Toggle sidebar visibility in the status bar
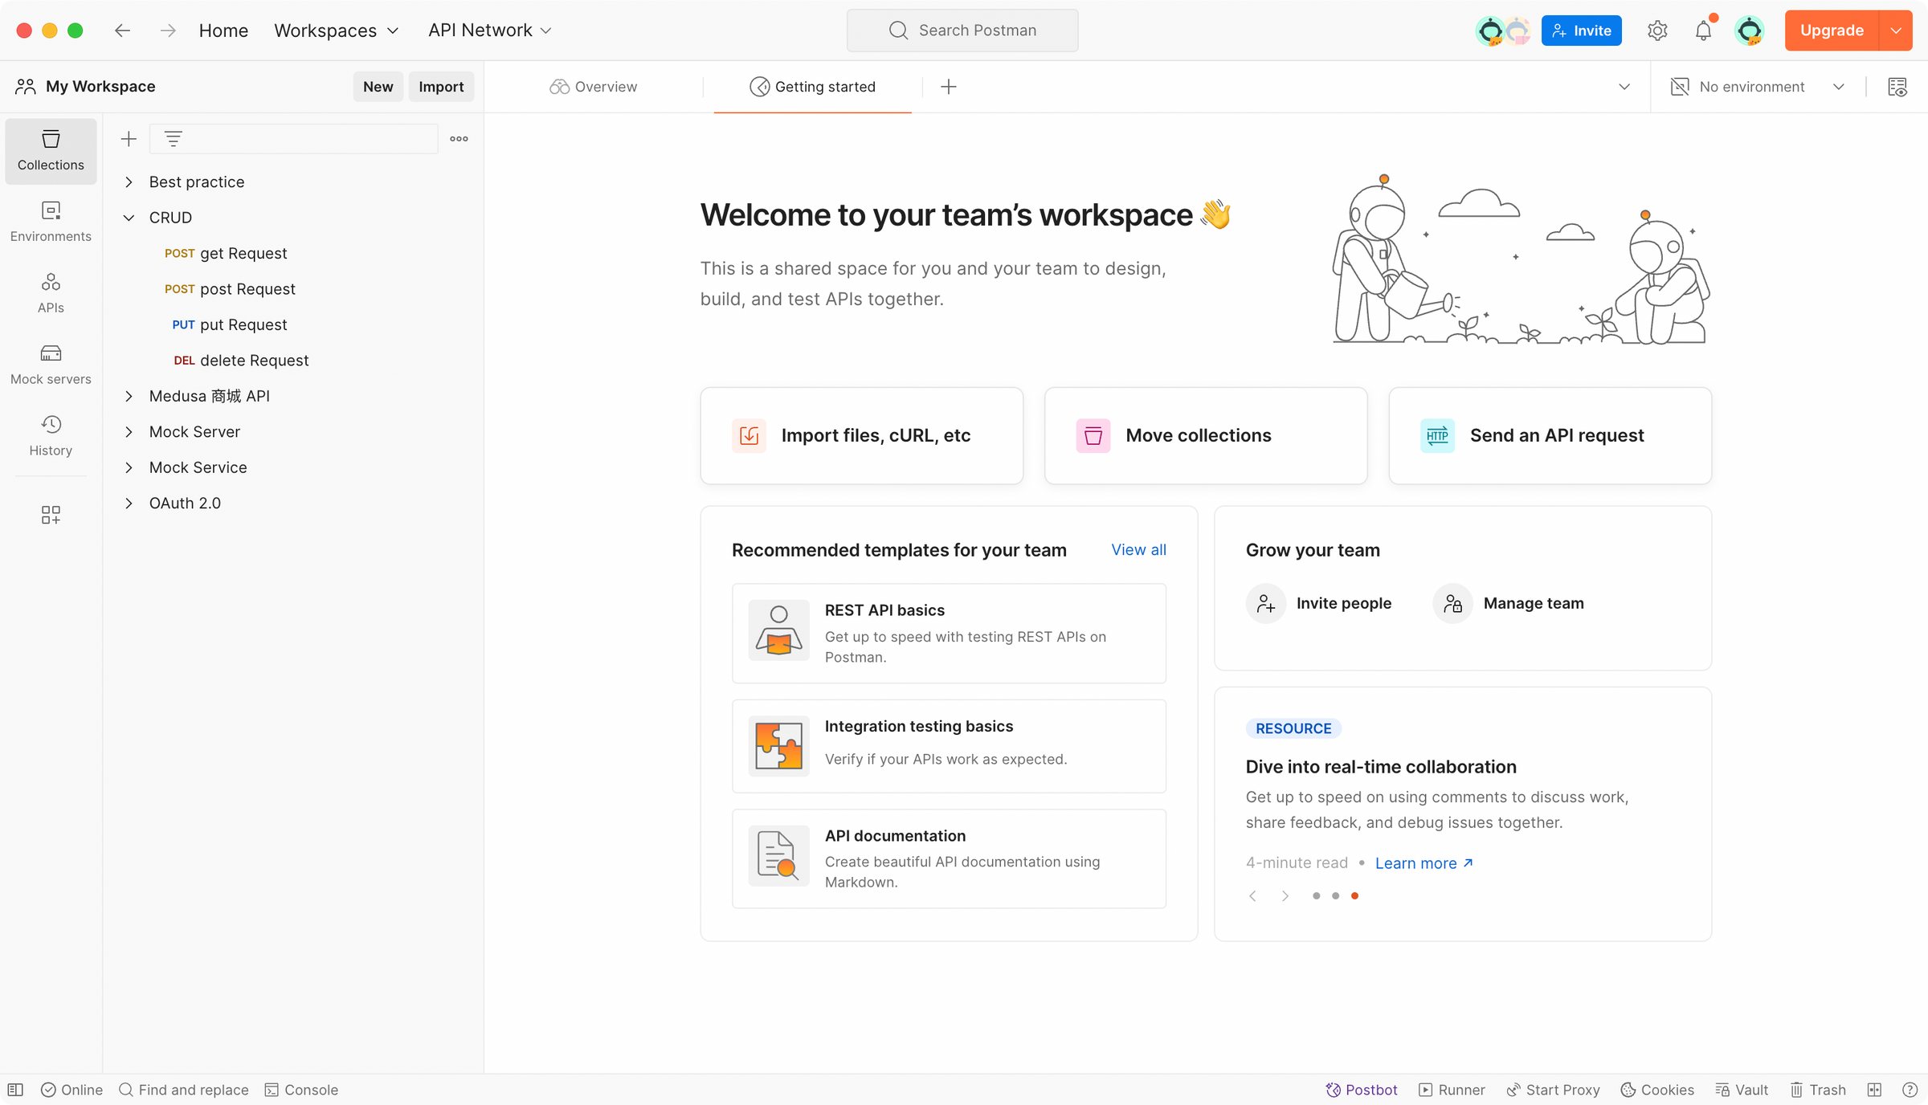The image size is (1928, 1105). coord(15,1090)
